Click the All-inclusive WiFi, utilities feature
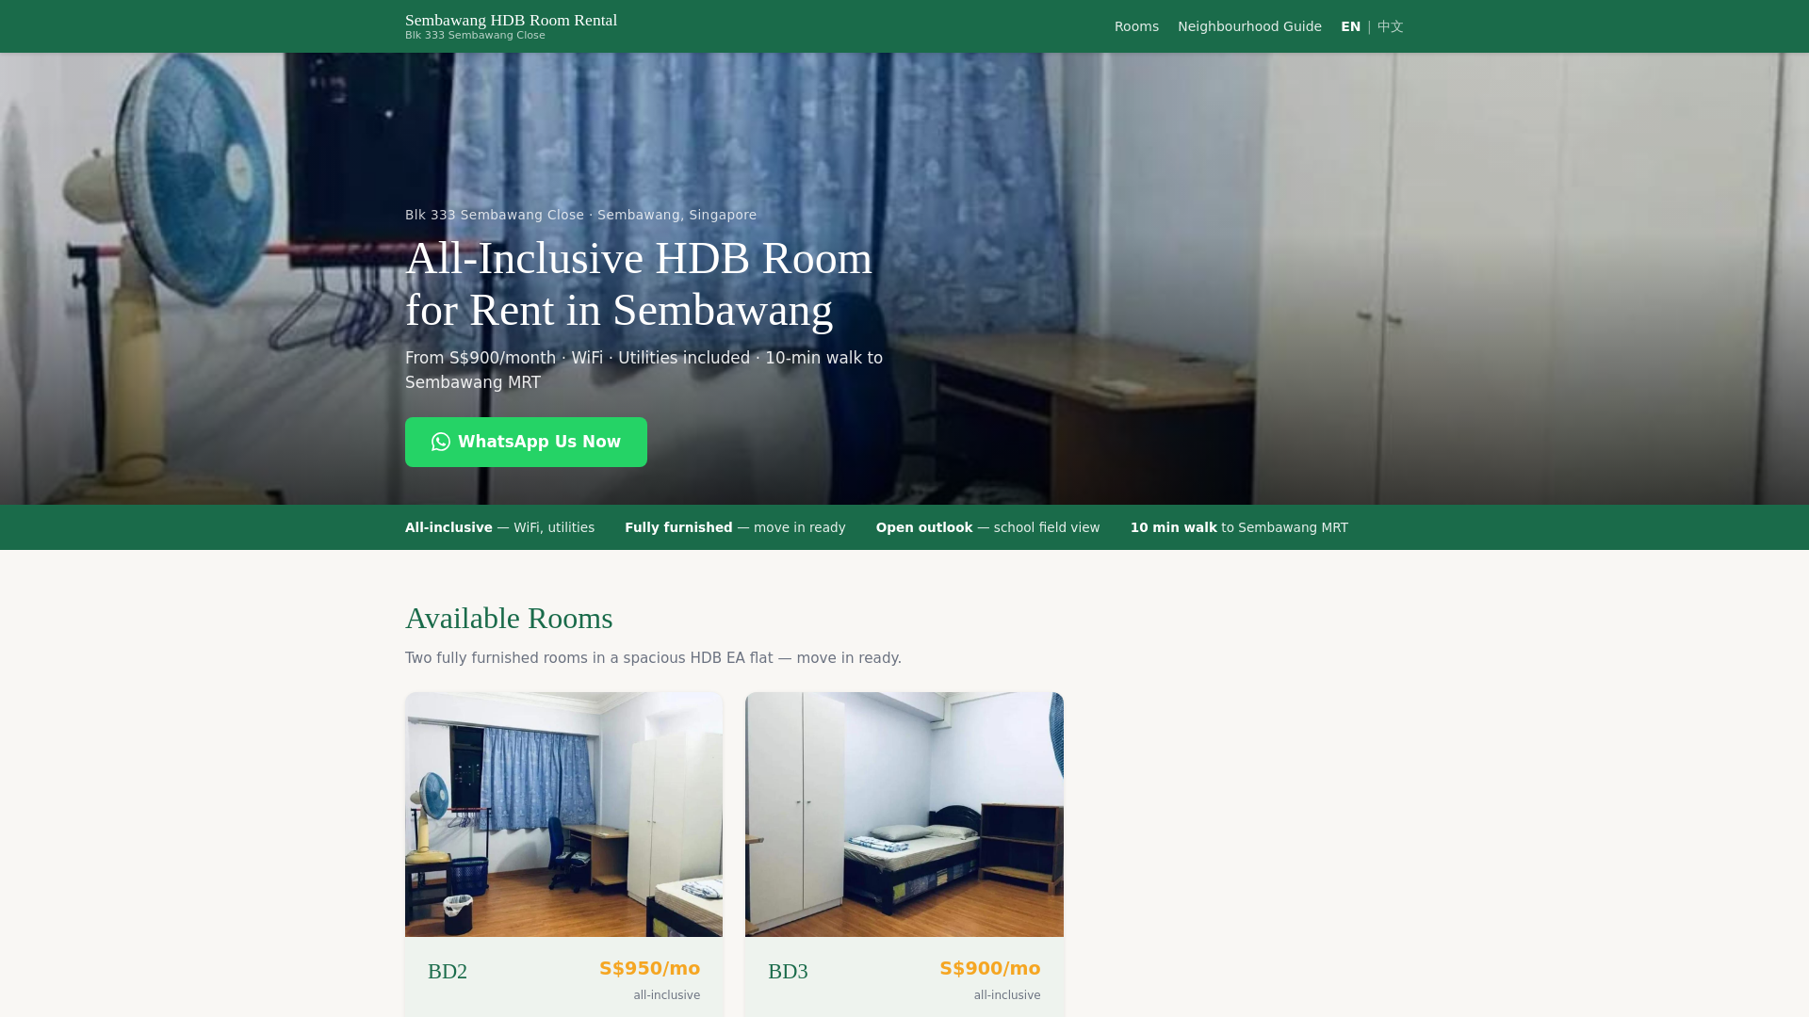 click(x=499, y=527)
